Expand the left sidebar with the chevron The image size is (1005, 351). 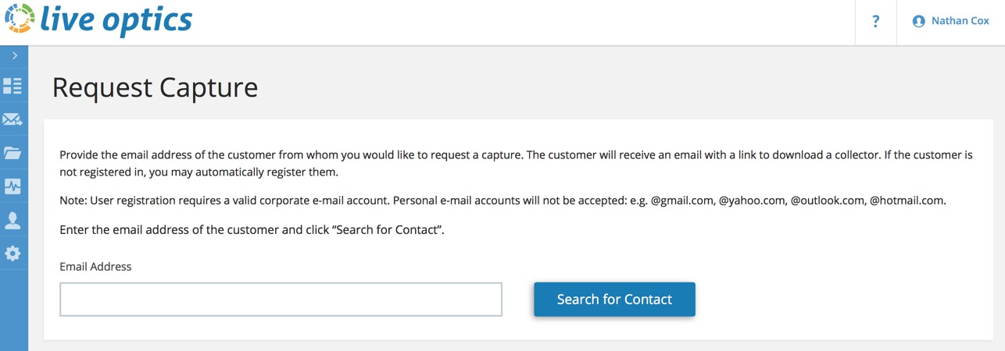click(x=14, y=56)
